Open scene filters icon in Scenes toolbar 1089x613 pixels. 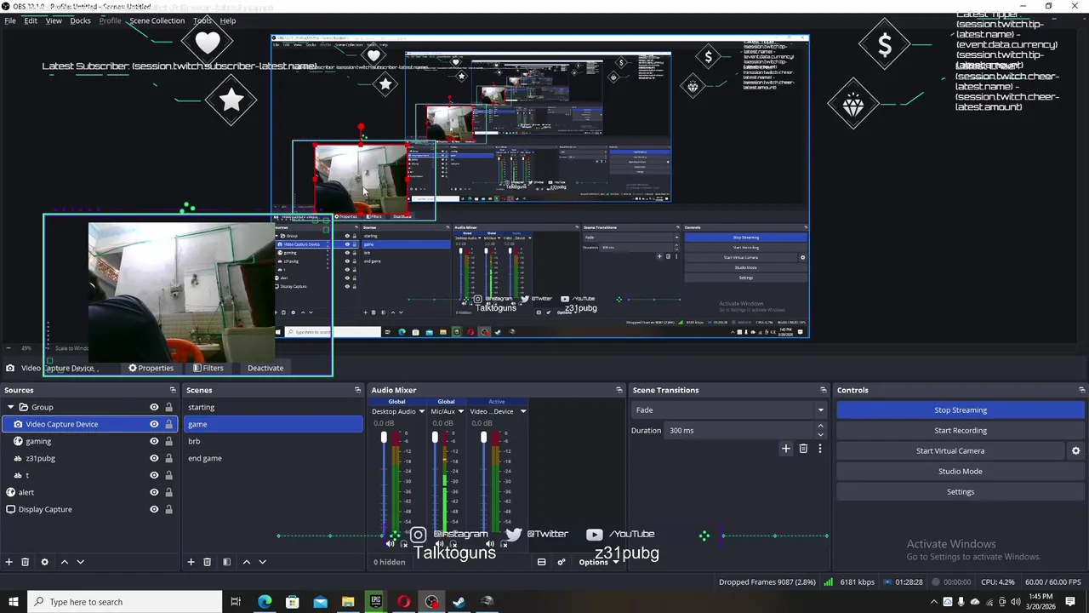click(x=226, y=562)
